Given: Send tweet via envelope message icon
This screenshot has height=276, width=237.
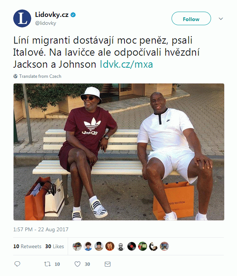Looking at the screenshot, I should point(108,264).
